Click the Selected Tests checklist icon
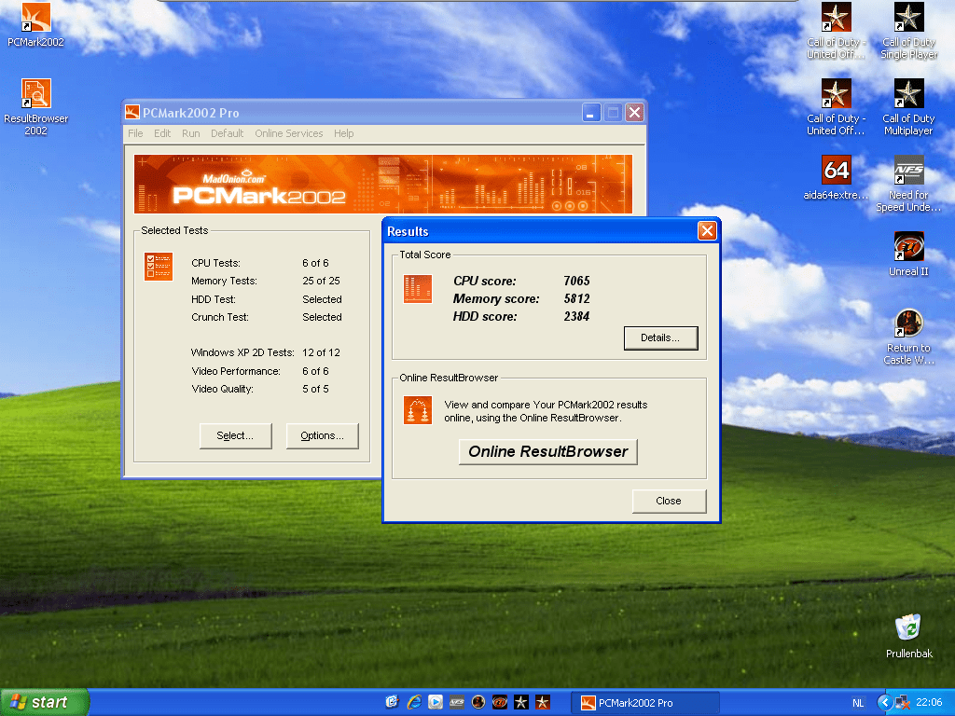Screen dimensions: 955x716 (x=159, y=266)
